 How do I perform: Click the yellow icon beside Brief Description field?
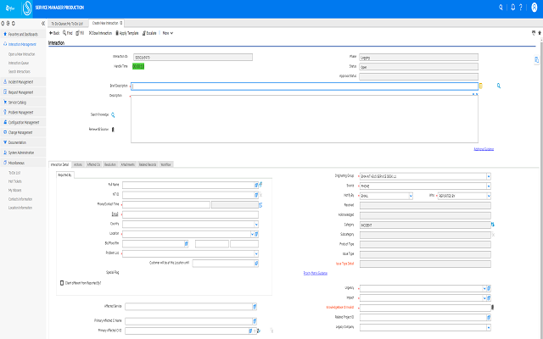tap(481, 86)
